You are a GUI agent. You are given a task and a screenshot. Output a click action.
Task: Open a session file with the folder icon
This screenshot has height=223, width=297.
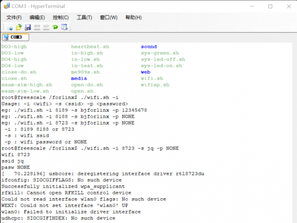click(19, 27)
